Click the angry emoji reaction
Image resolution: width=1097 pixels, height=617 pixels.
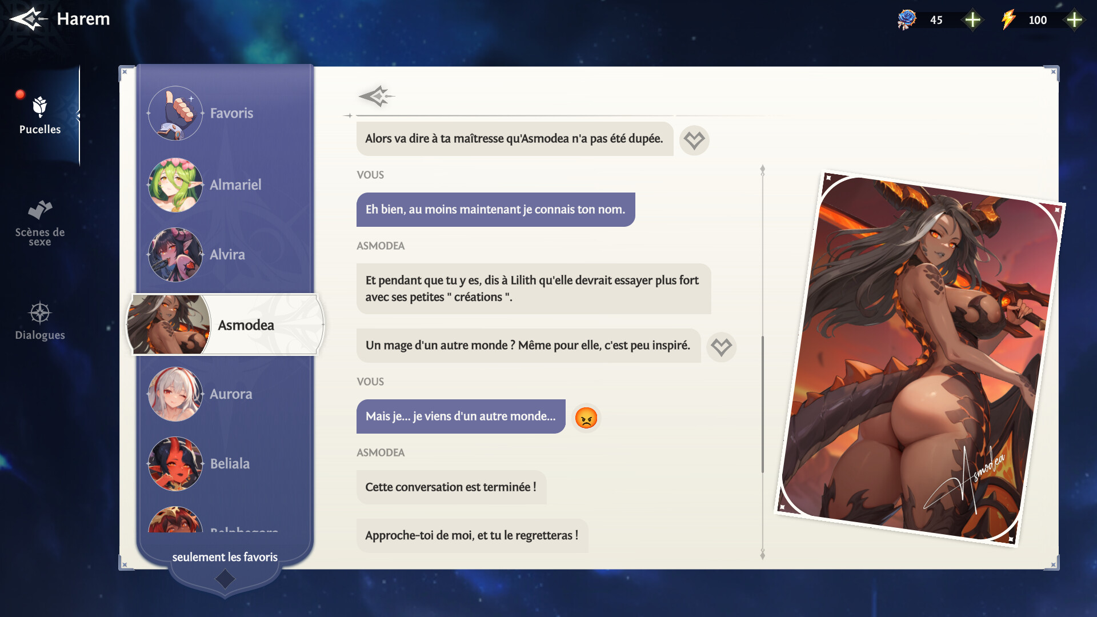(x=586, y=418)
